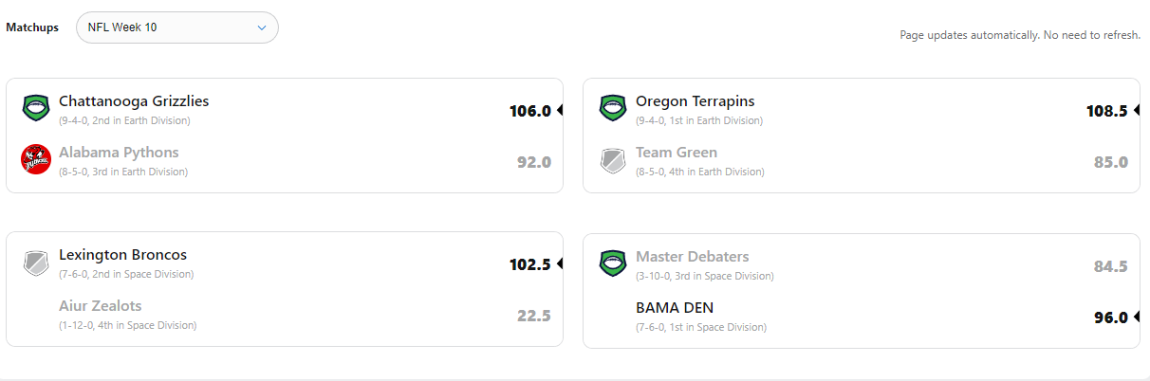Screen dimensions: 1150x381
Task: Select the Team Green name link
Action: click(677, 153)
